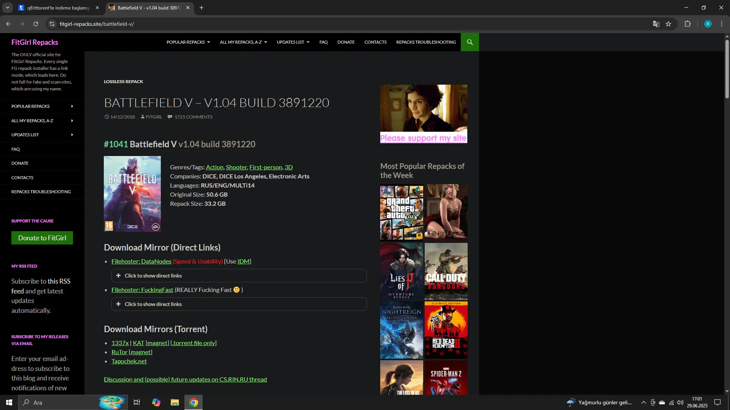
Task: Open the Chrome three-dot menu
Action: click(x=722, y=24)
